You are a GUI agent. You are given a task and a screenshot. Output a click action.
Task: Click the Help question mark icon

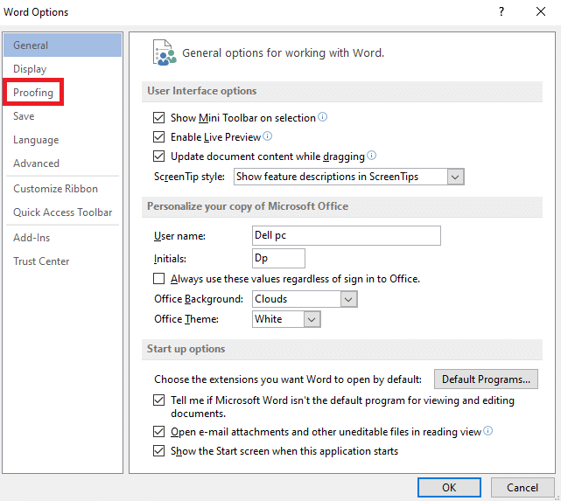[x=501, y=11]
